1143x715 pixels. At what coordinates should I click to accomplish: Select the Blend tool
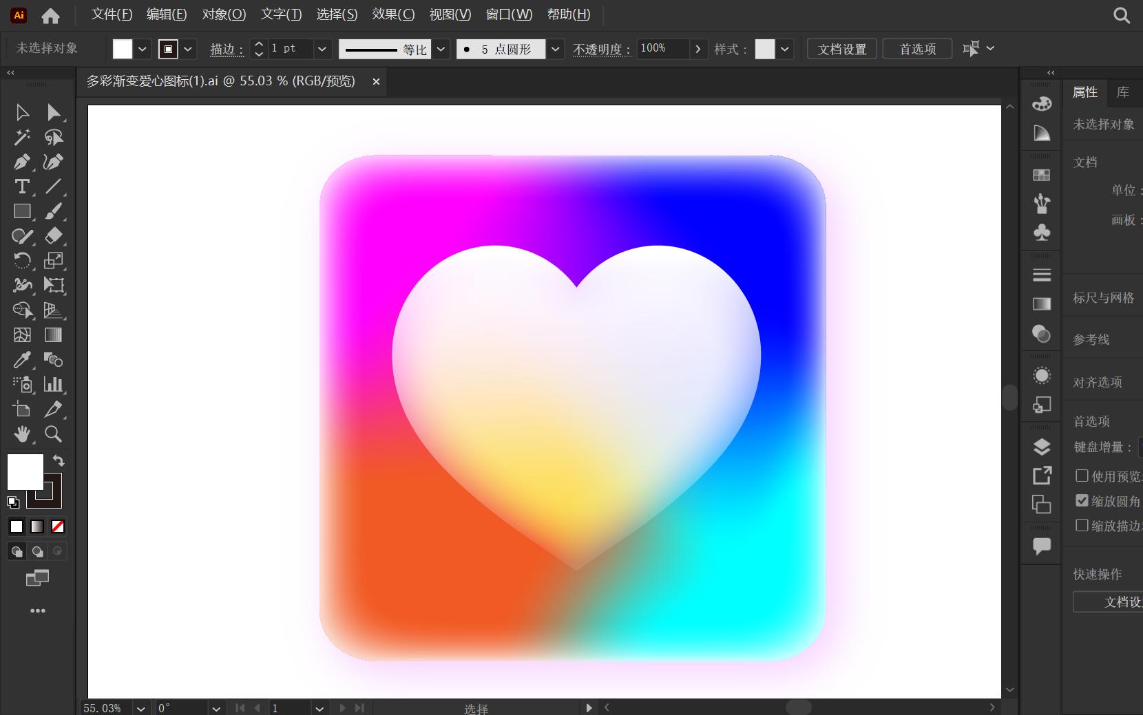pyautogui.click(x=53, y=359)
